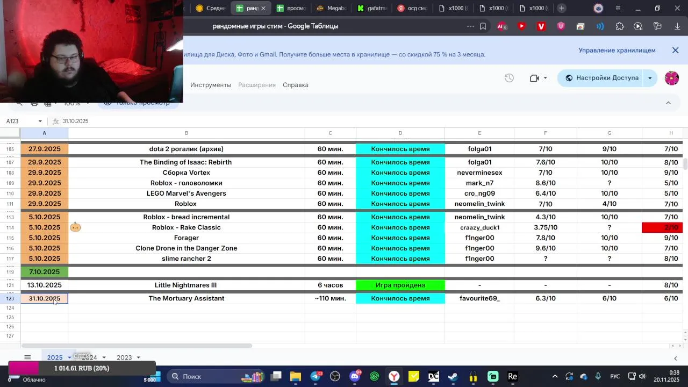Open version history clock icon
688x387 pixels.
coord(509,78)
